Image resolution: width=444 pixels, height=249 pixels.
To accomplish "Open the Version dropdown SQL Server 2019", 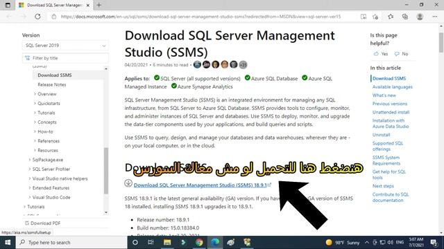I will [65, 46].
